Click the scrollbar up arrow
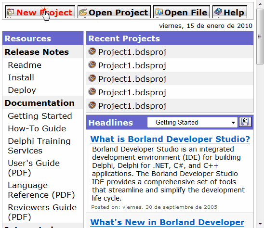 pos(260,4)
